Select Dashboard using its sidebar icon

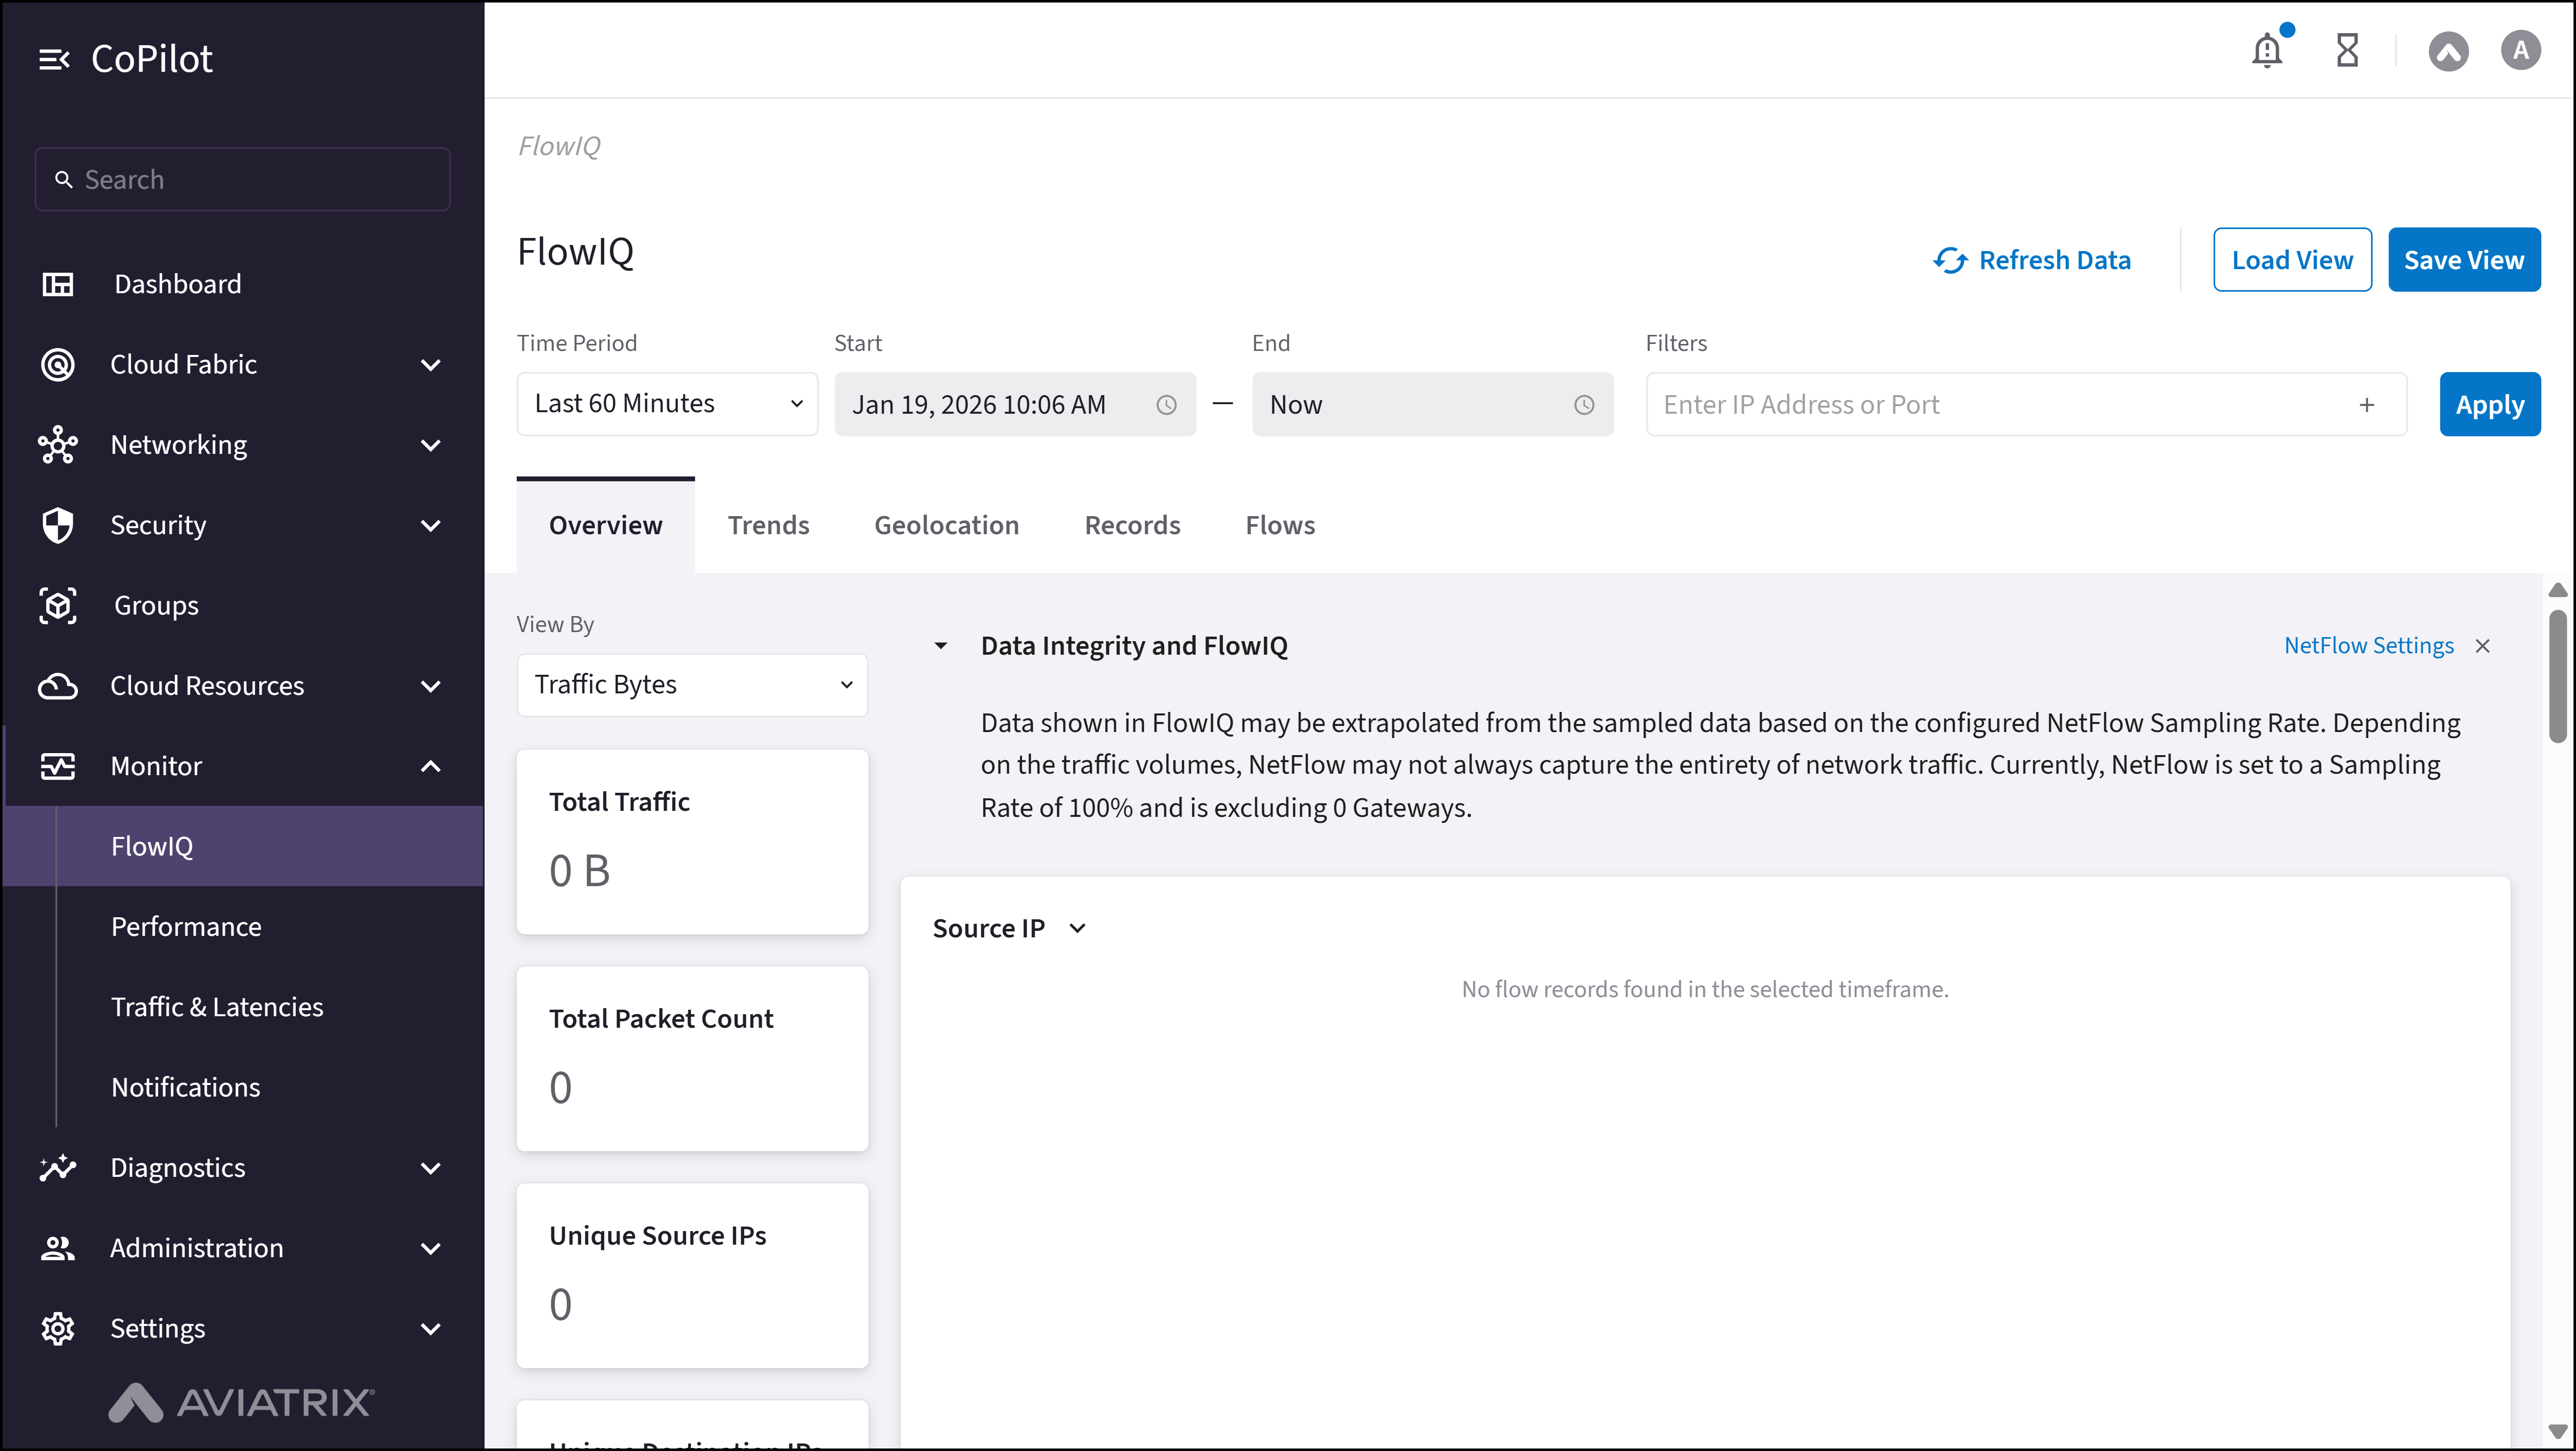(57, 284)
